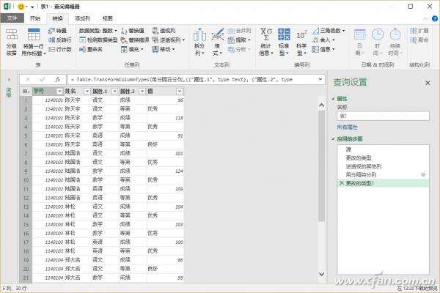Switch to the 开始 (Home) tab
This screenshot has width=440, height=293.
coord(35,18)
